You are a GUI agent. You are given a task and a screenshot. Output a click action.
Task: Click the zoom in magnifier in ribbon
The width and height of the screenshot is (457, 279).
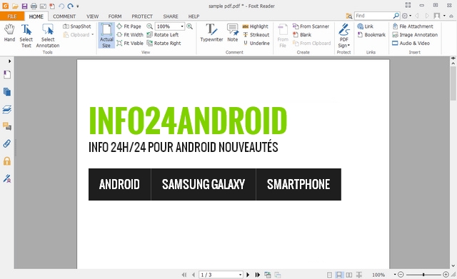189,26
